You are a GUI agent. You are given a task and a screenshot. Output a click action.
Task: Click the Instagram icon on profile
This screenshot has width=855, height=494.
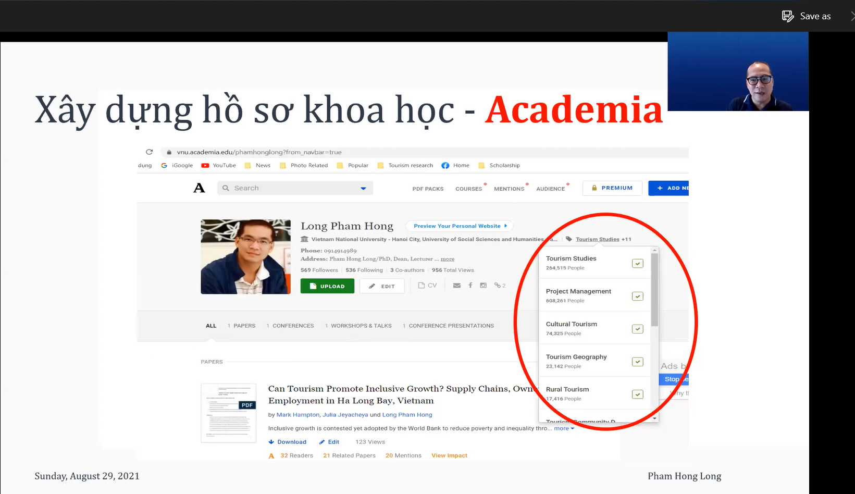(484, 285)
